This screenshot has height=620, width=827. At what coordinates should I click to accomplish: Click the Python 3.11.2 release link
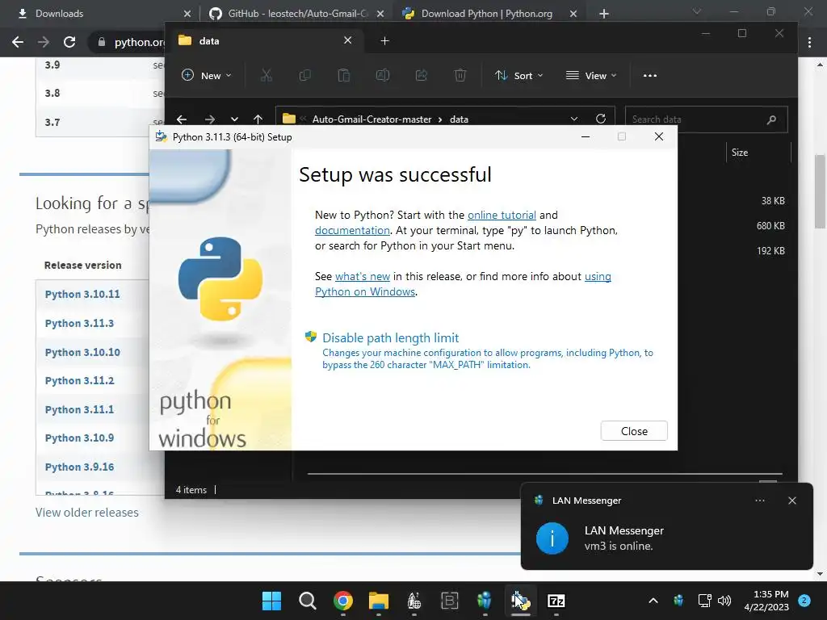click(79, 381)
